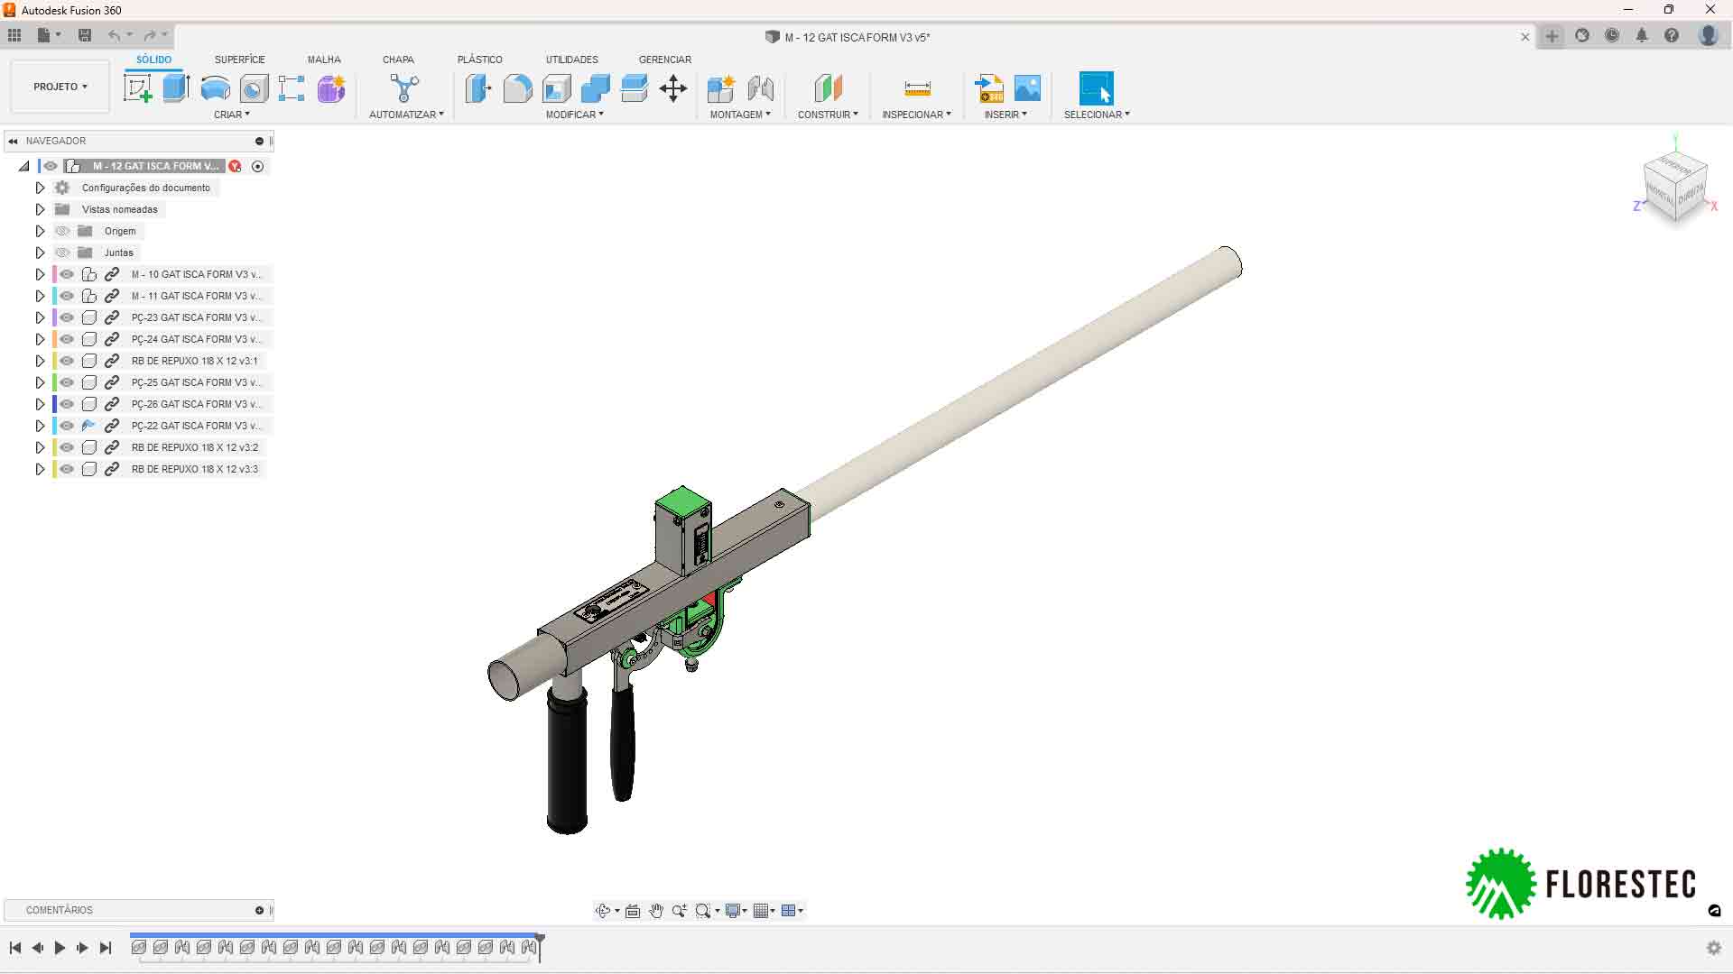Click the Create Sketch tool icon
1733x974 pixels.
[x=138, y=88]
